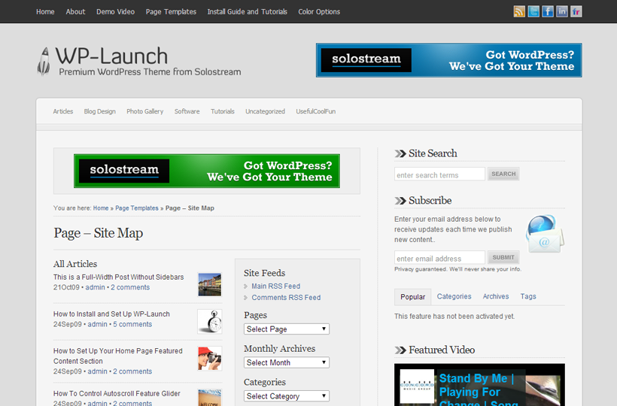The width and height of the screenshot is (617, 406).
Task: Focus the email address field
Action: [439, 257]
